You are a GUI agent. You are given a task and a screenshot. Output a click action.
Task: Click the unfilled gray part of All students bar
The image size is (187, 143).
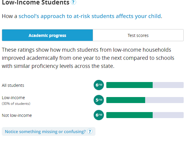coord(168,85)
